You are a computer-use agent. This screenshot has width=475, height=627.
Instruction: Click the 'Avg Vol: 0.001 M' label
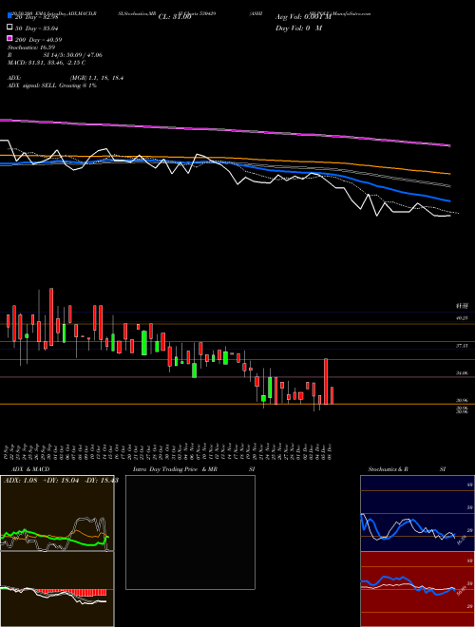303,17
